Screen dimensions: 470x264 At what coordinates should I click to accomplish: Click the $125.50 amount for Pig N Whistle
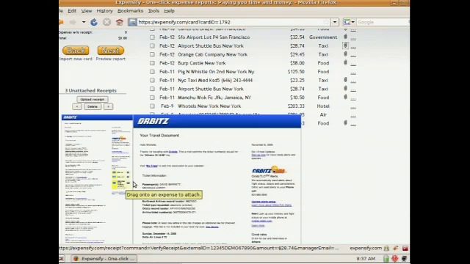click(x=296, y=72)
